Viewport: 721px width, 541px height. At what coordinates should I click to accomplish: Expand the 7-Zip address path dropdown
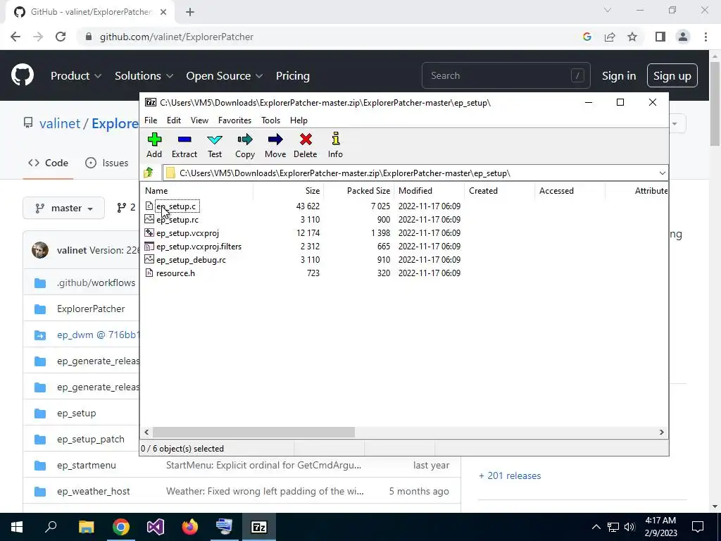[662, 173]
